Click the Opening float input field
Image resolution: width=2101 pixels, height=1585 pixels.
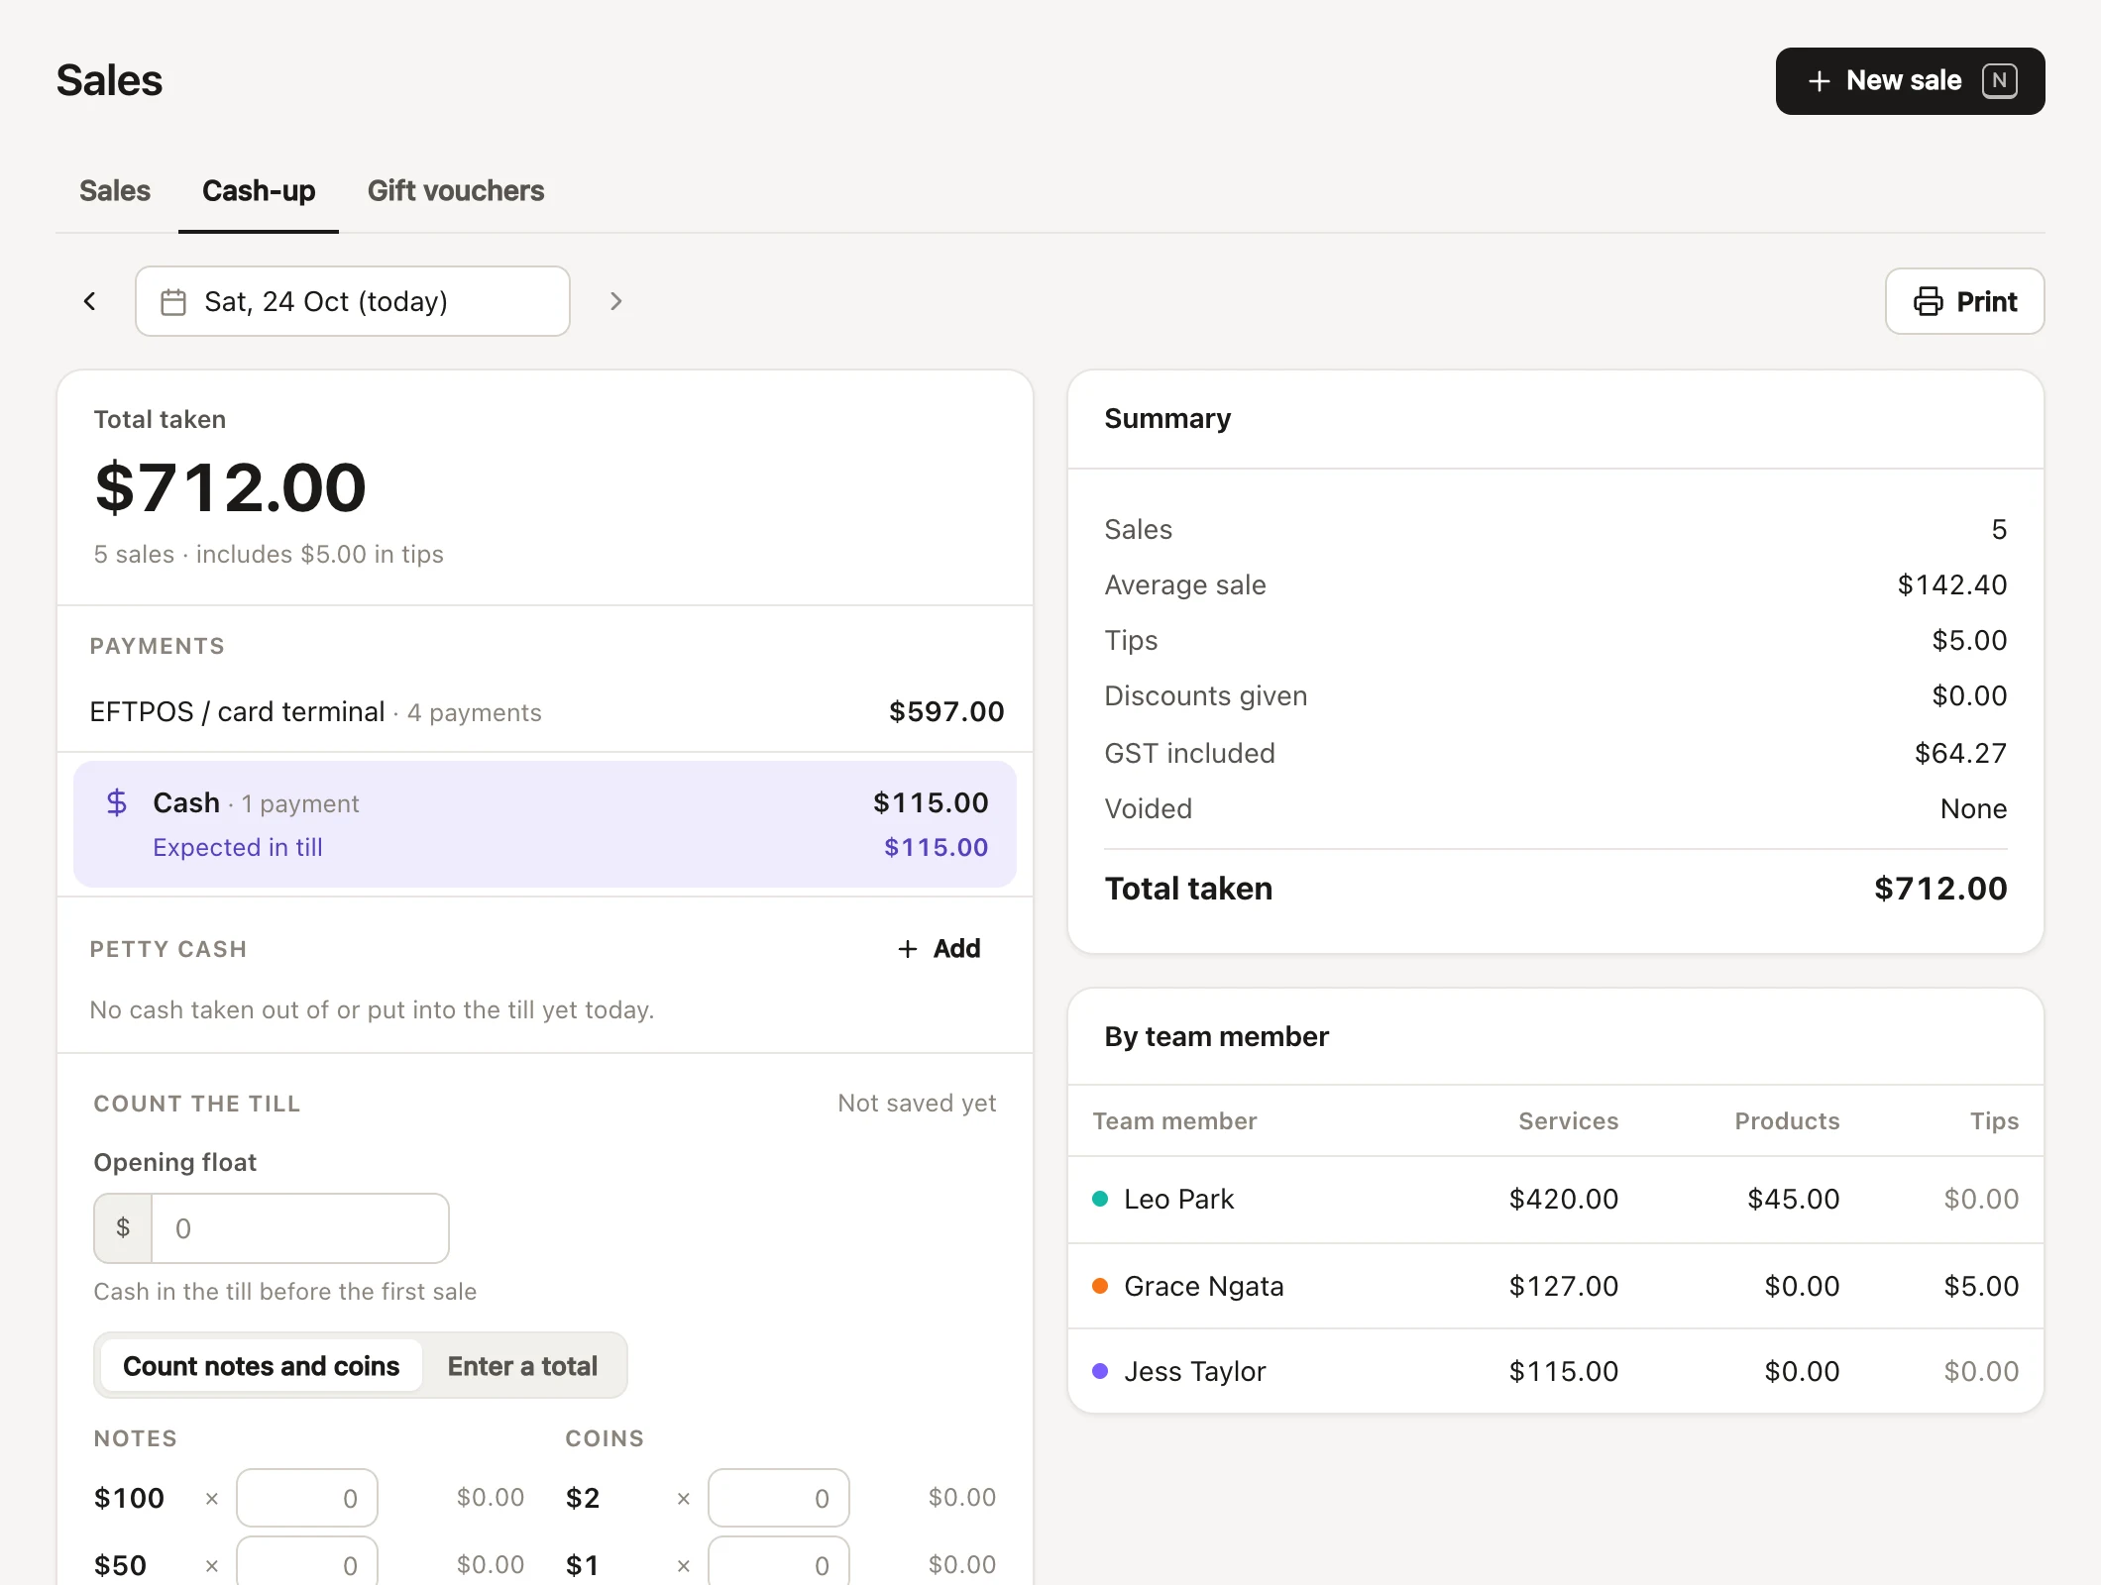(299, 1228)
